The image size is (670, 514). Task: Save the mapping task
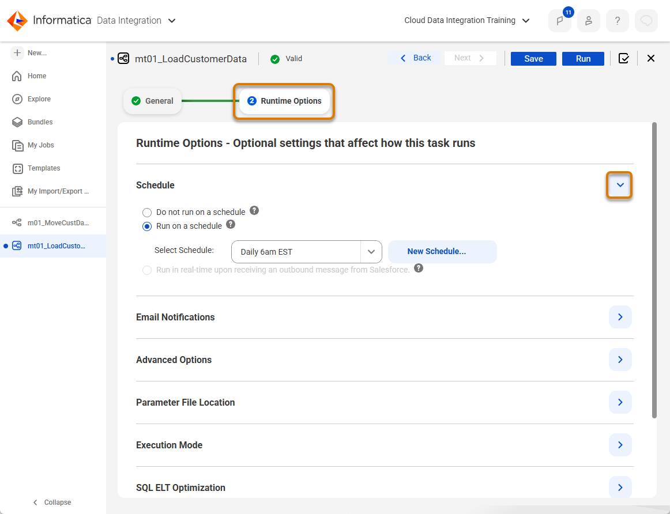point(533,58)
